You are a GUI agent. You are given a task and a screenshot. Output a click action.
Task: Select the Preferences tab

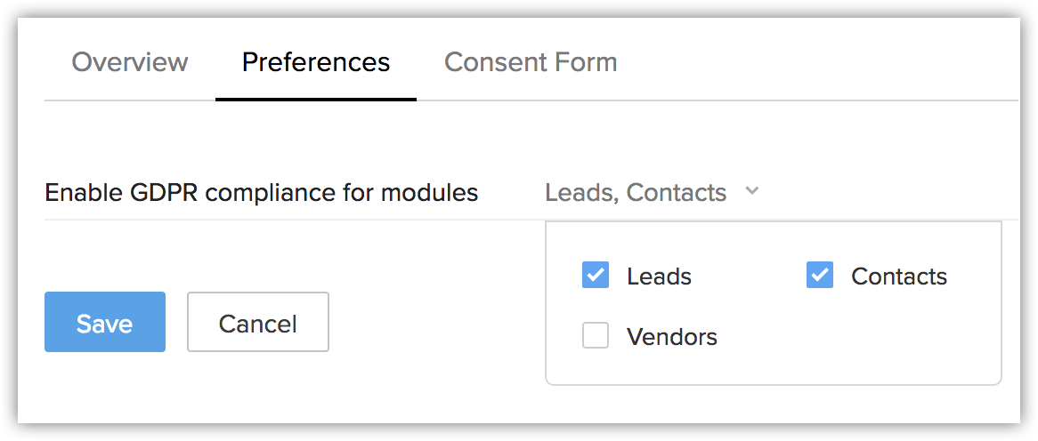coord(316,62)
